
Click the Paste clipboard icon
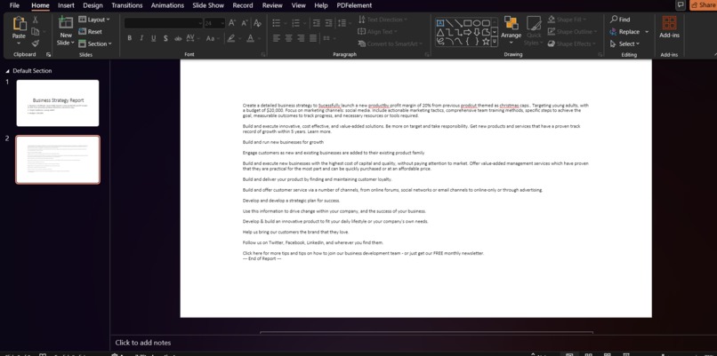pos(20,23)
